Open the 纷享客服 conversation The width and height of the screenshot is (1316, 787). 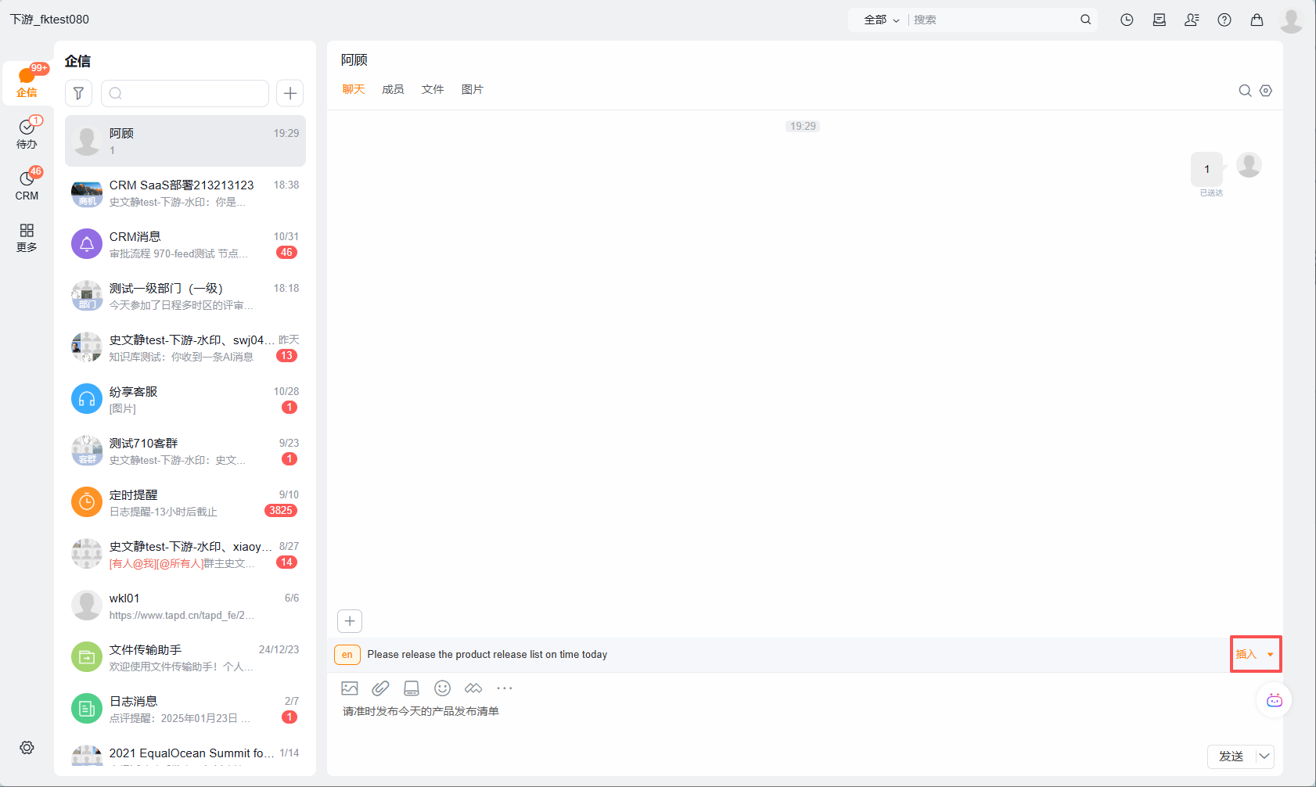tap(185, 399)
